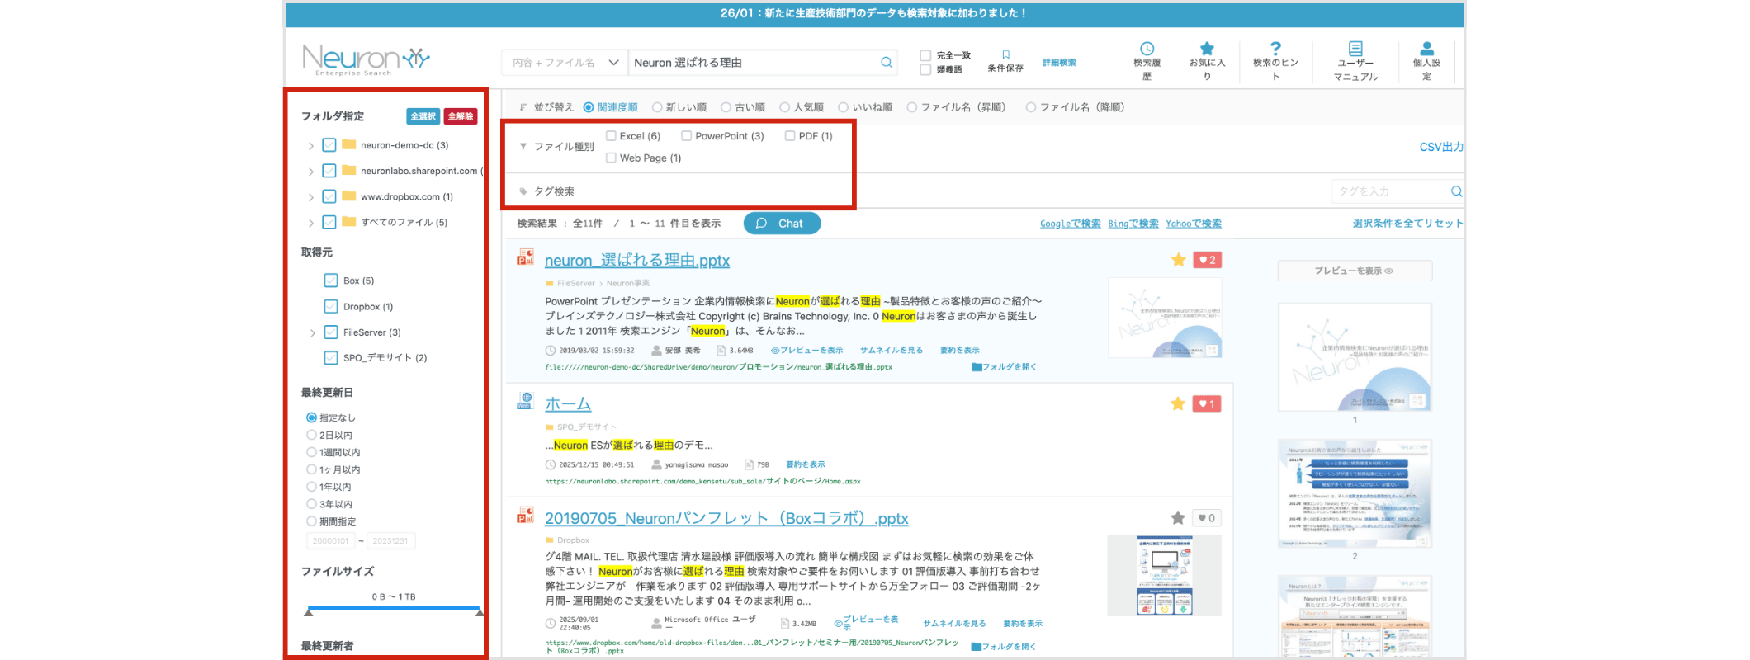
Task: Like neuron_選ばれる理由.pptx using heart count 2
Action: 1207,260
